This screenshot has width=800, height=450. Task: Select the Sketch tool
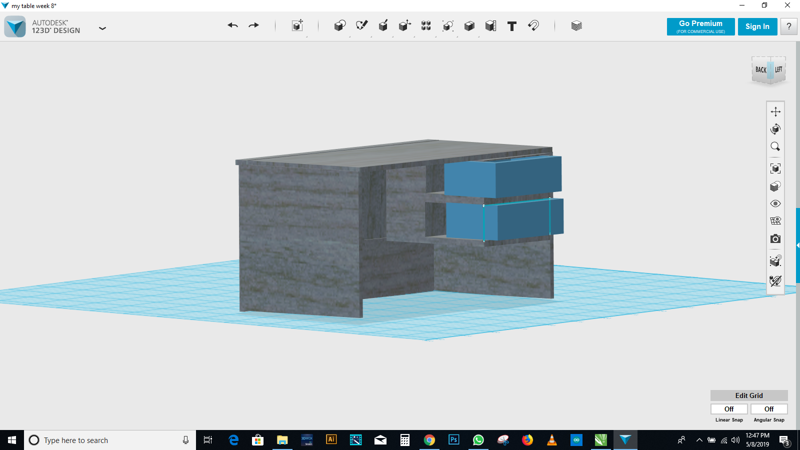coord(361,25)
